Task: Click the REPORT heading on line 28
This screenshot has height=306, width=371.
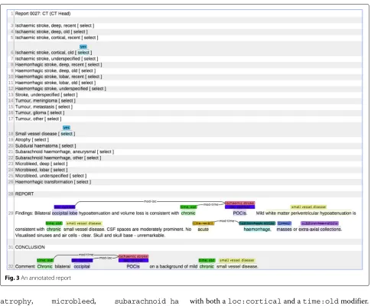Action: [x=24, y=194]
